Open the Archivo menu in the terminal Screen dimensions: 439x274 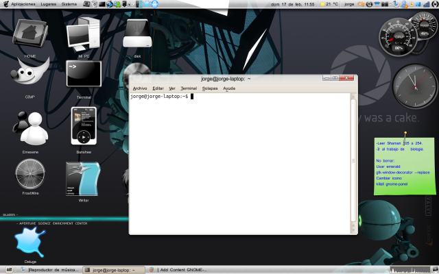pos(140,88)
